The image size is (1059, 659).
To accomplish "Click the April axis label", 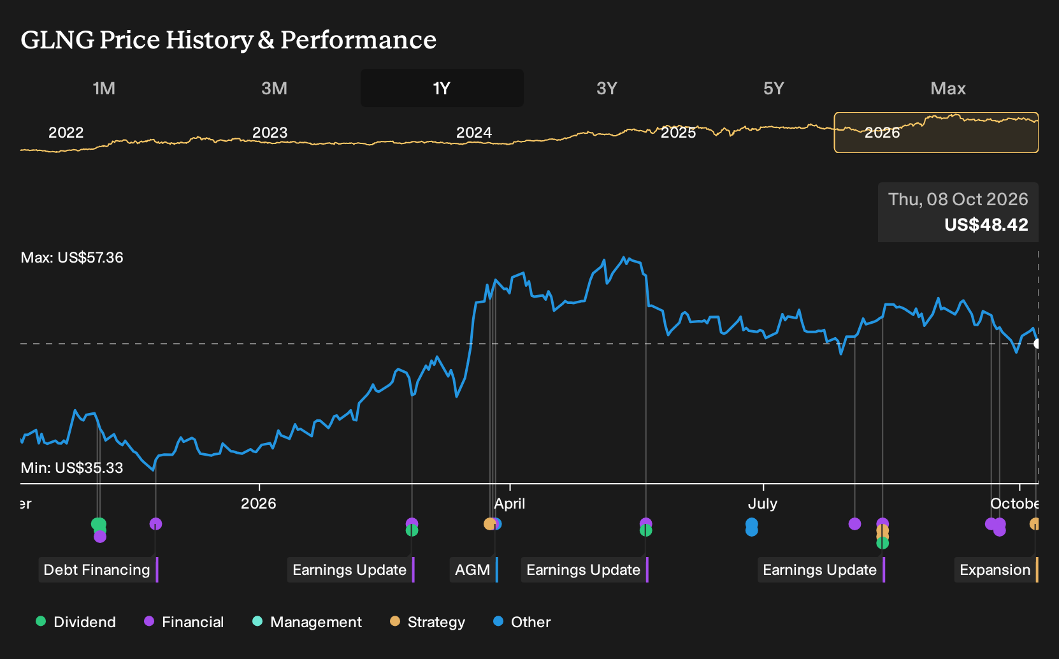I will [510, 503].
